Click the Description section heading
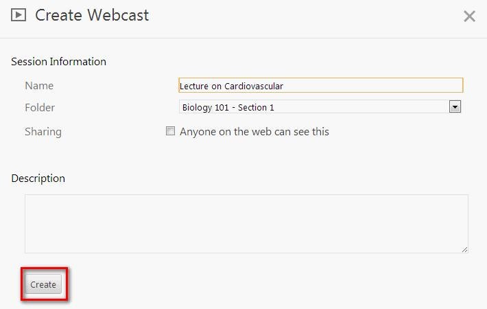The width and height of the screenshot is (487, 309). coord(38,179)
